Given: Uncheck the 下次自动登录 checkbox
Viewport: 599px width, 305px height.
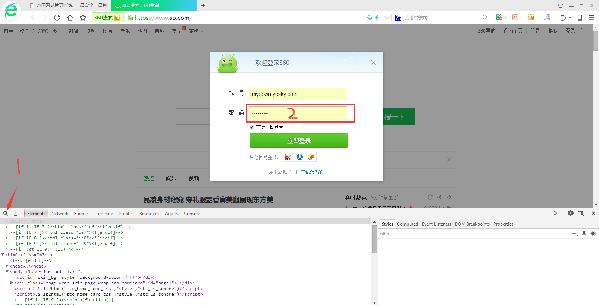Looking at the screenshot, I should point(252,127).
